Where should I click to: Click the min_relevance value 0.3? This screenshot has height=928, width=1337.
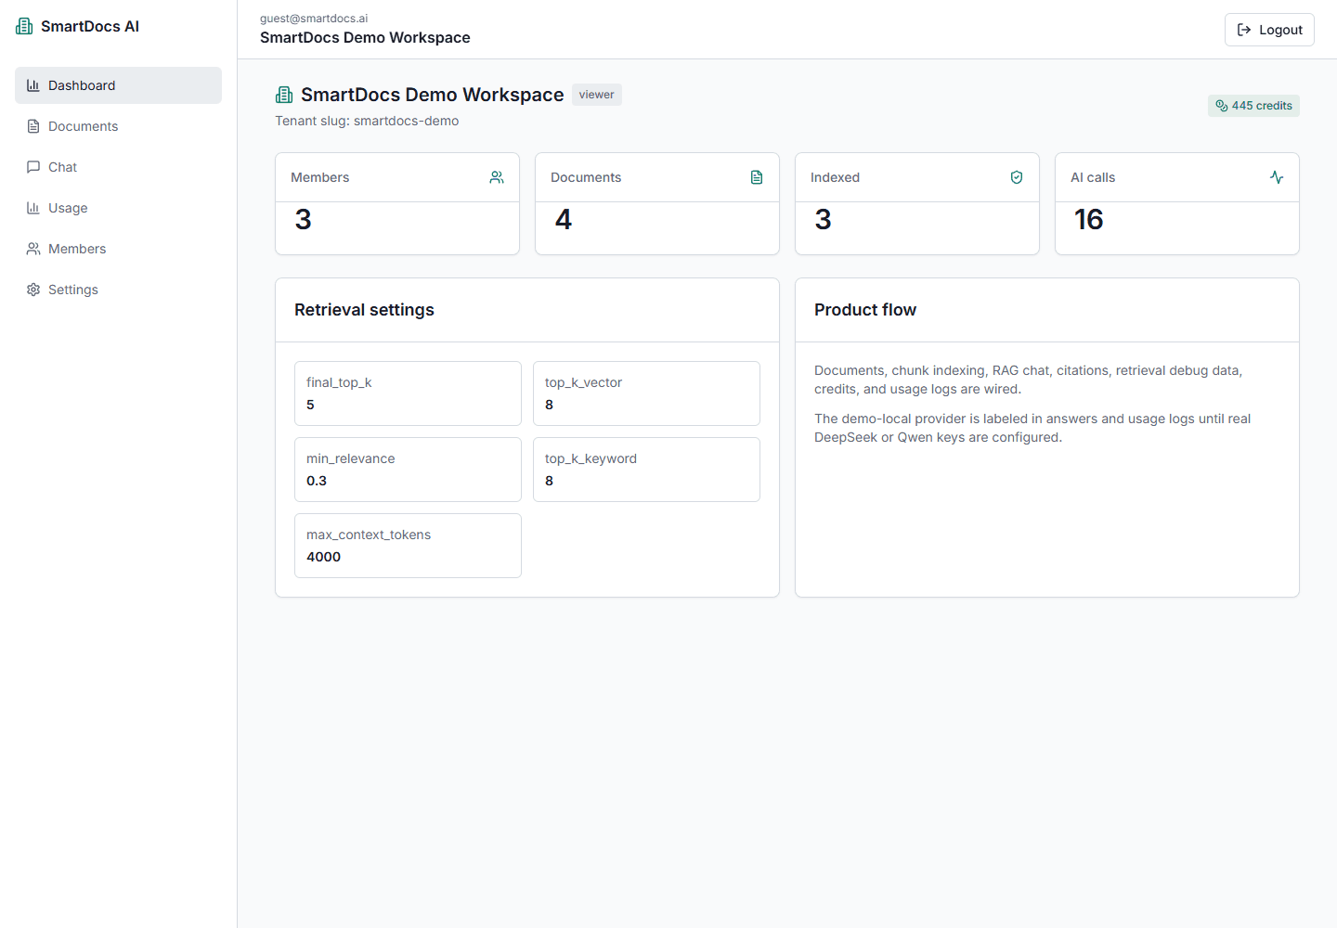(317, 481)
